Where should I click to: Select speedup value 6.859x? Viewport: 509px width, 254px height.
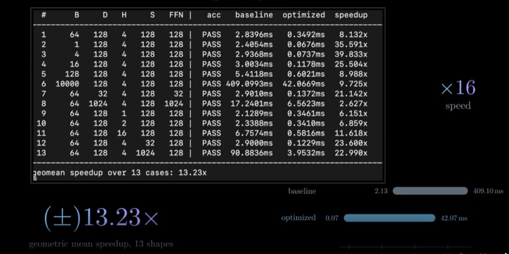354,124
